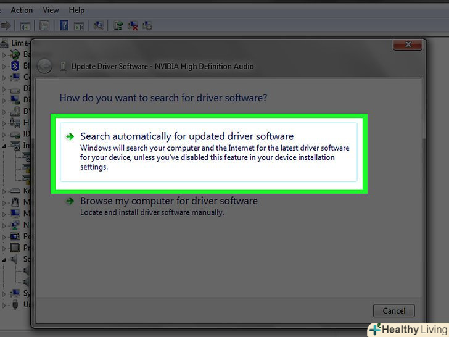This screenshot has width=449, height=337.
Task: Expand the Portable Devices tree node
Action: pos(4,237)
